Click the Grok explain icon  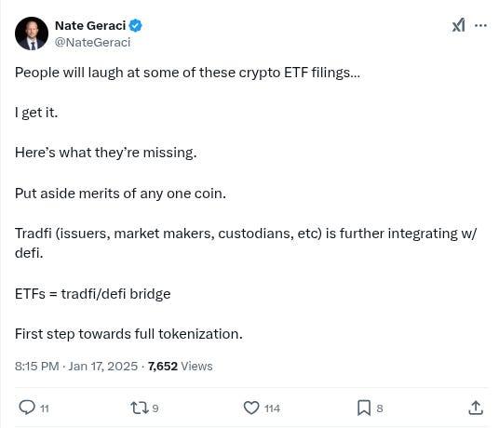coord(459,25)
